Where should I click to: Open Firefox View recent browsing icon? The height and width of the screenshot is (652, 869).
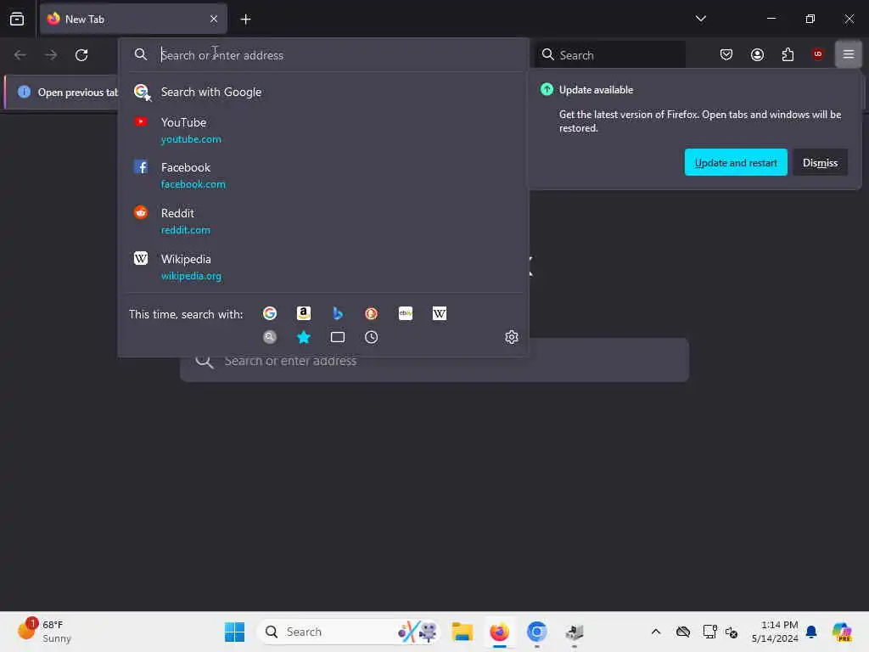(17, 19)
